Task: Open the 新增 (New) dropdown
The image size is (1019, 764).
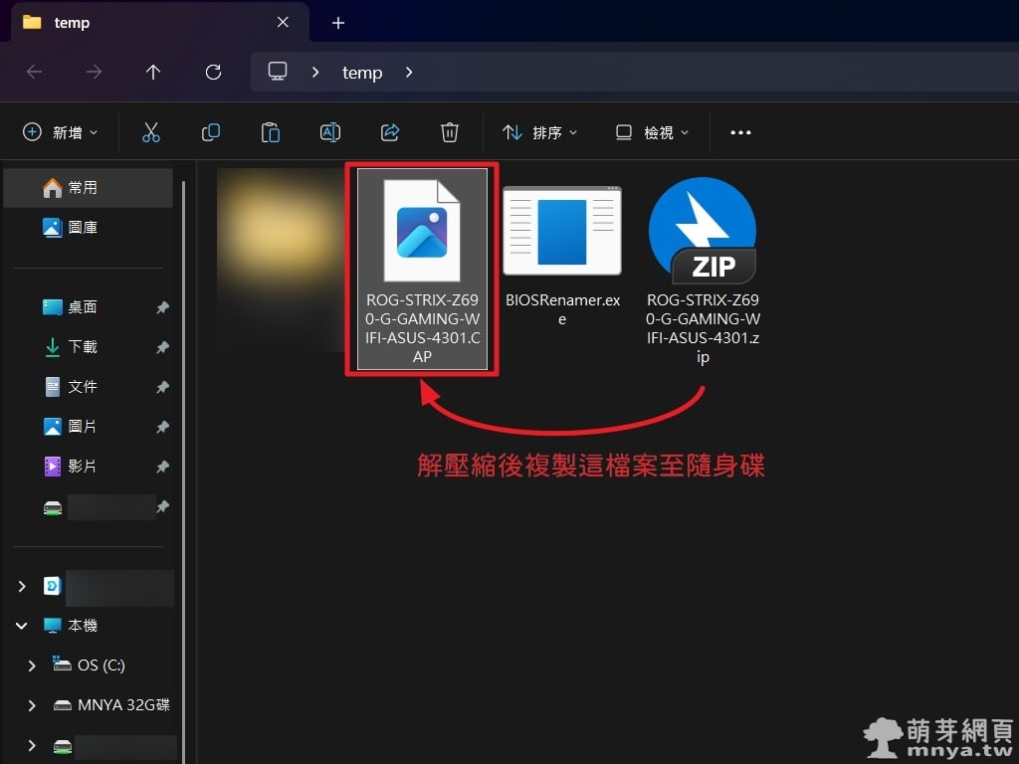Action: 61,132
